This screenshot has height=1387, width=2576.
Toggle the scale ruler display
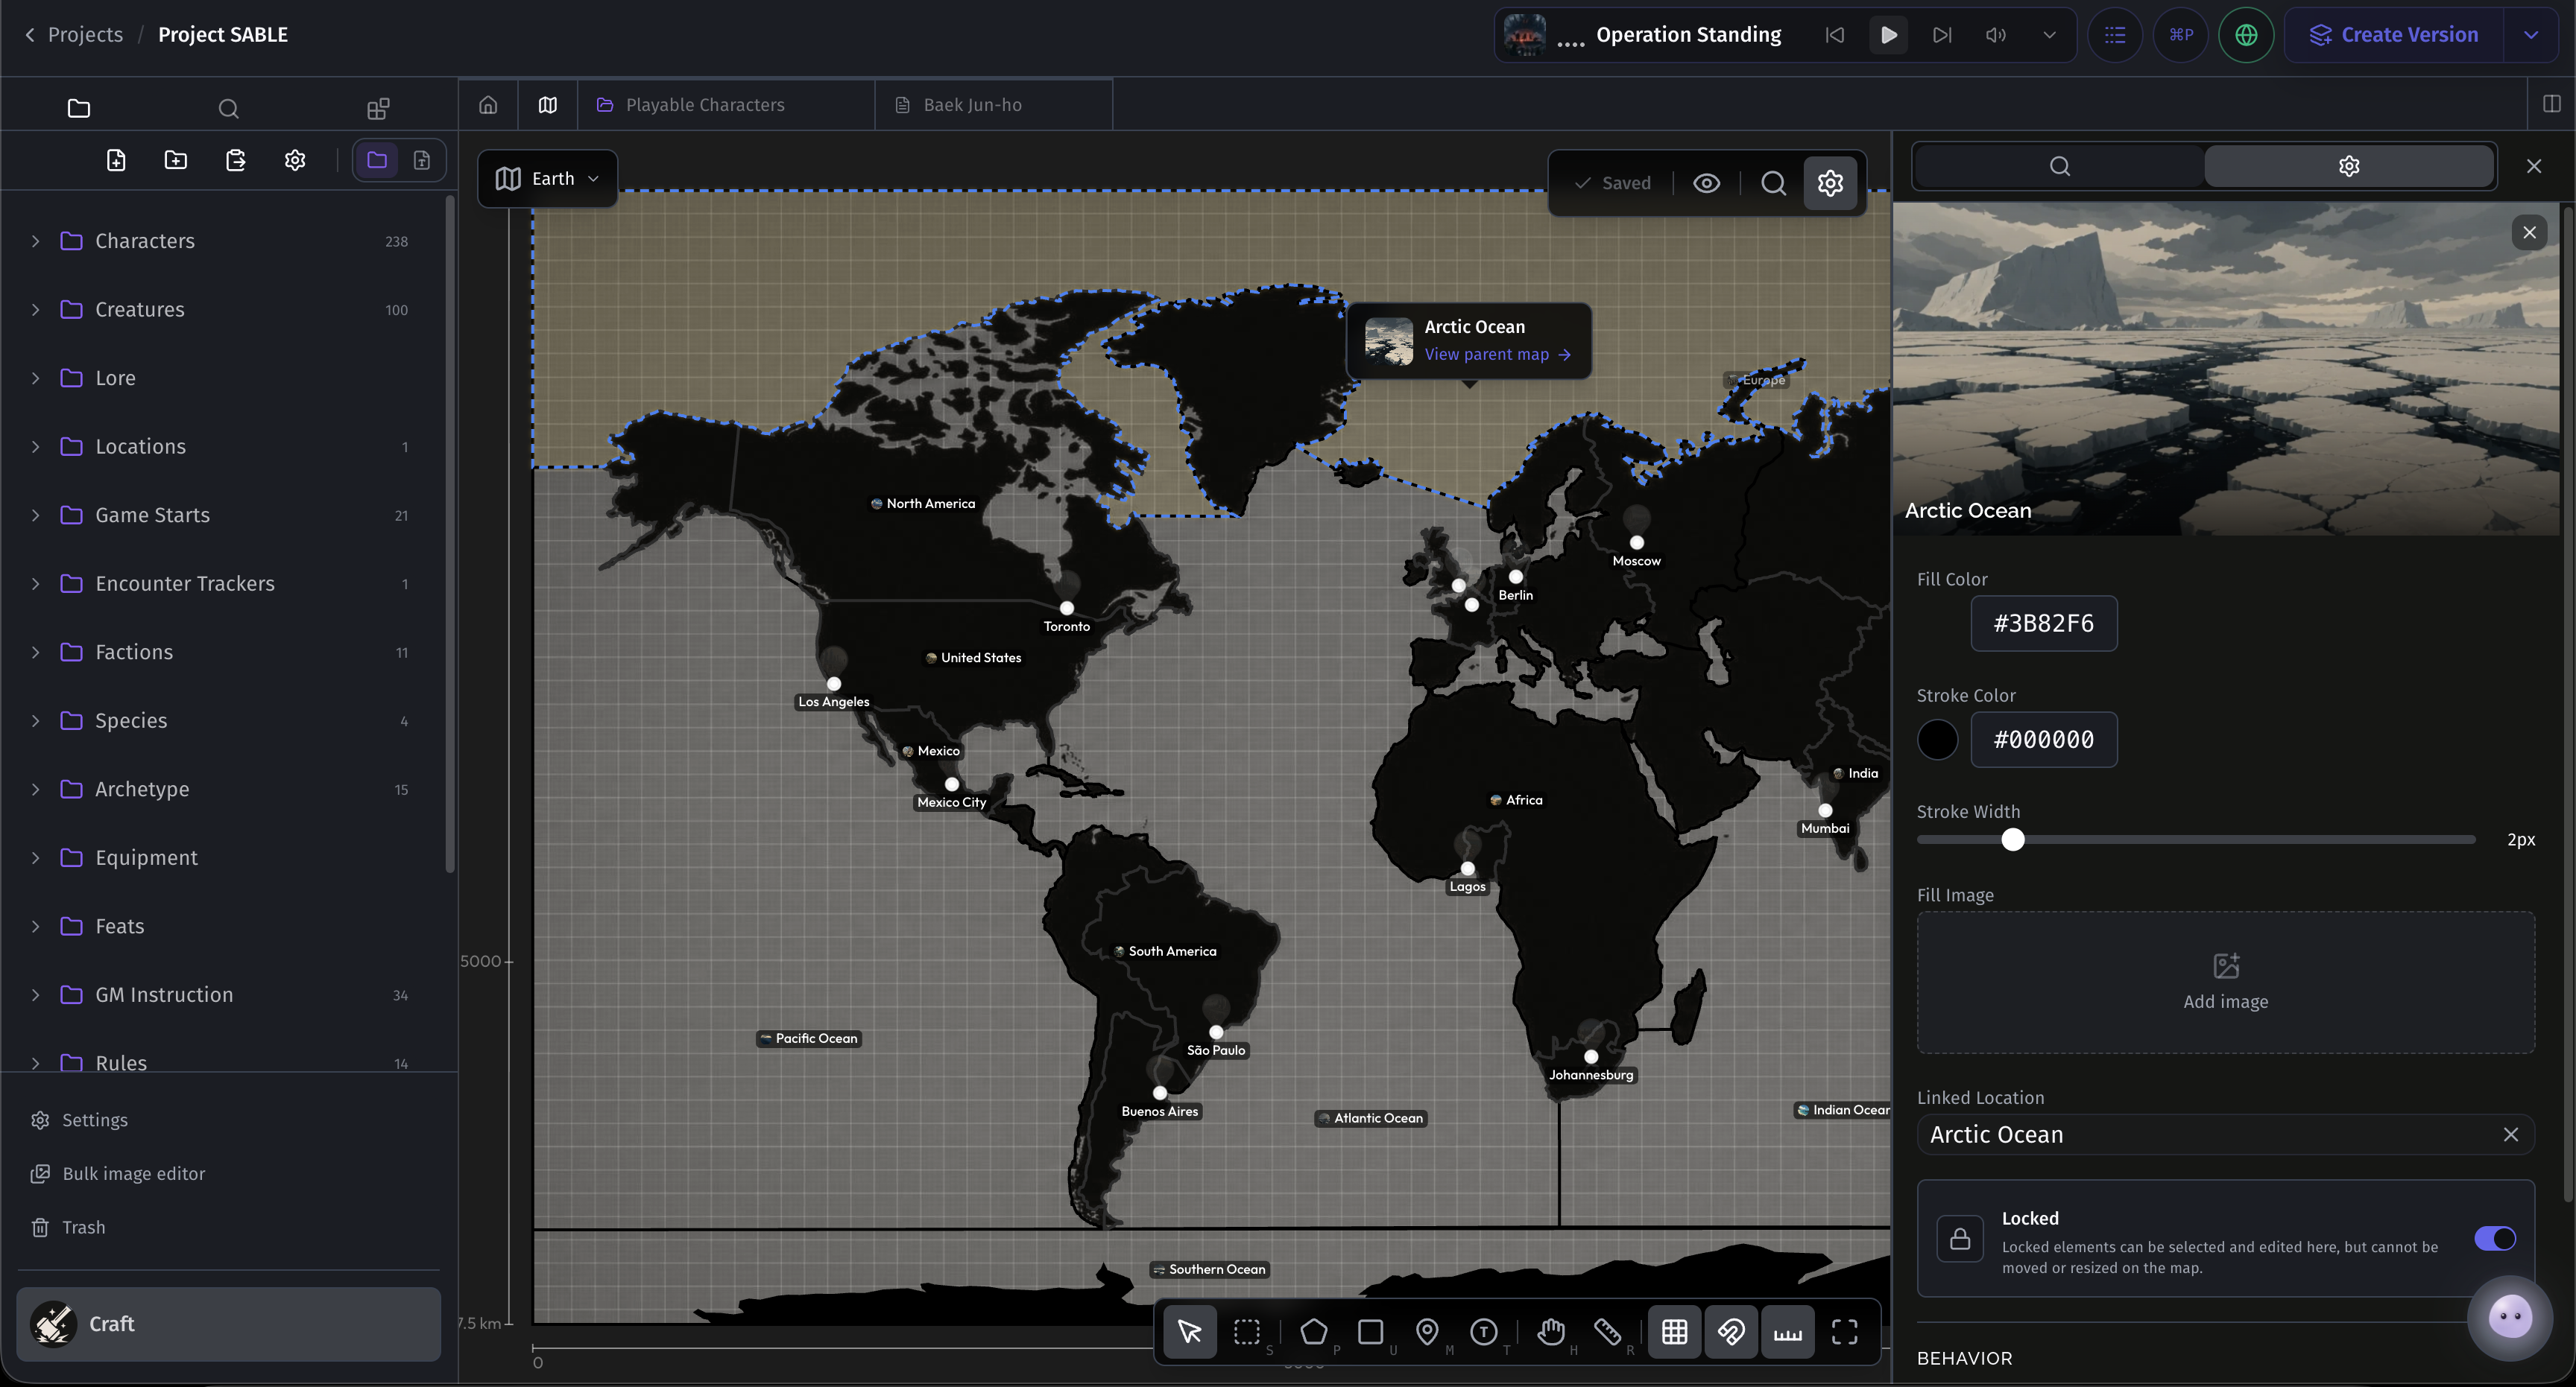click(x=1788, y=1331)
